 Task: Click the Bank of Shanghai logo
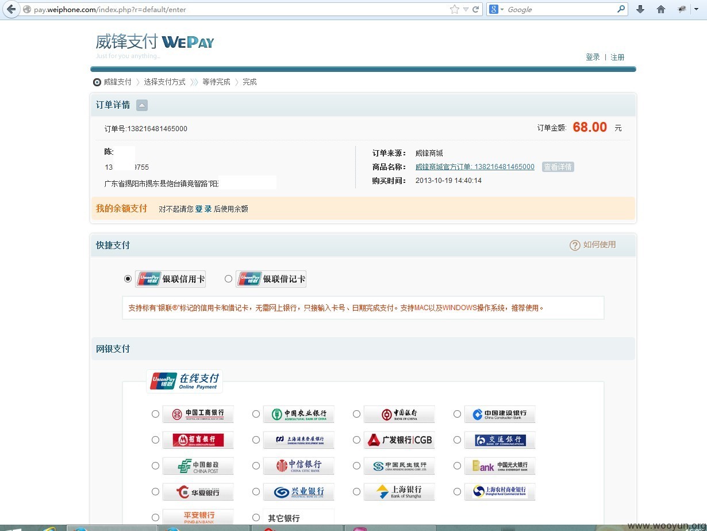[x=399, y=492]
